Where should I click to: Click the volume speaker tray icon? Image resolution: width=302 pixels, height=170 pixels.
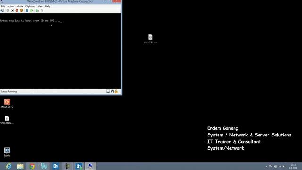click(284, 166)
